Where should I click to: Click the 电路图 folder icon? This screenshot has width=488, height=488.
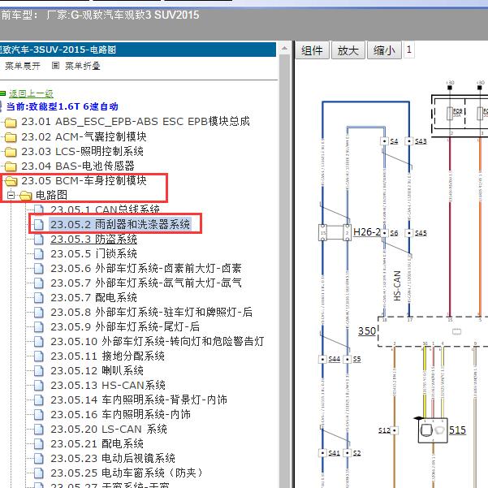click(25, 196)
